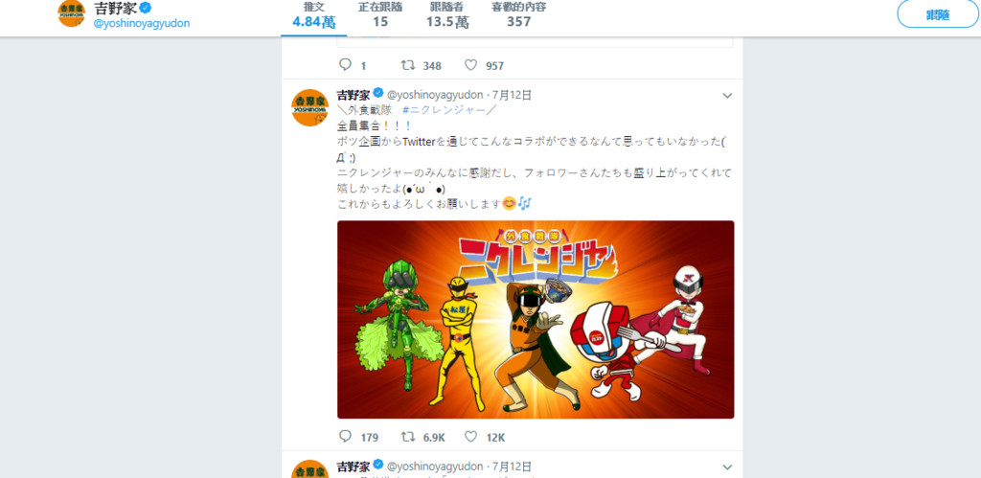Click the 吉野家 name on the bottom tweet

(353, 467)
